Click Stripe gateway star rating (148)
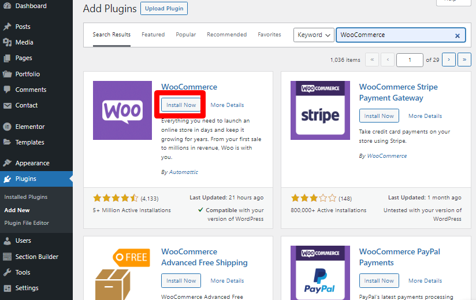 (321, 198)
